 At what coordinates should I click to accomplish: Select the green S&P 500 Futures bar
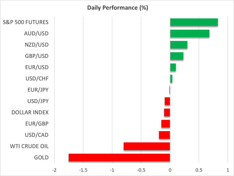(194, 22)
